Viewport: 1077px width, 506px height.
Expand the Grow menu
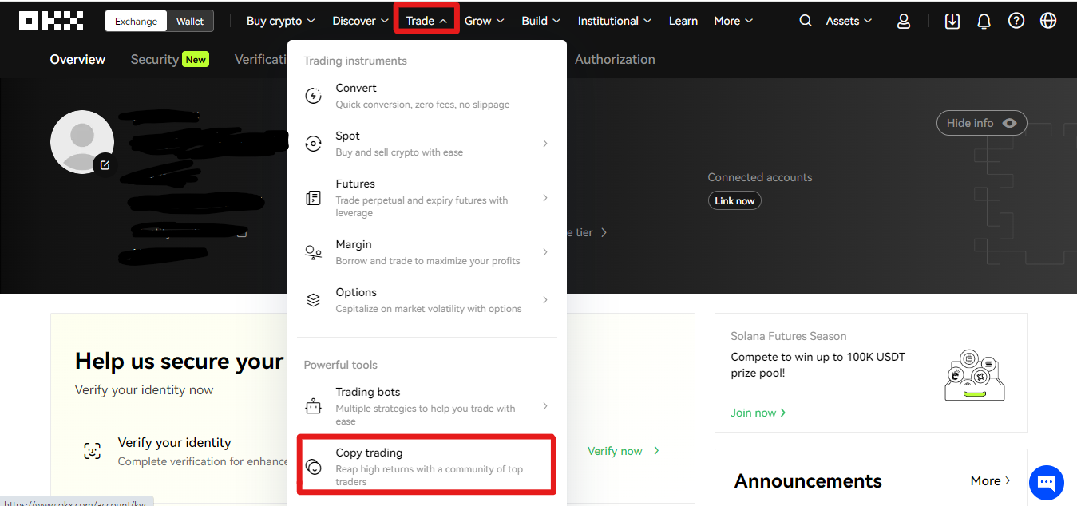(485, 21)
